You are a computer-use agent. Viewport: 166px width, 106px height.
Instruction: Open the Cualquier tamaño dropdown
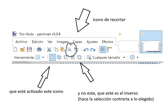pyautogui.click(x=124, y=58)
